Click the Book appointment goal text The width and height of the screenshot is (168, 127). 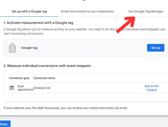(26, 88)
